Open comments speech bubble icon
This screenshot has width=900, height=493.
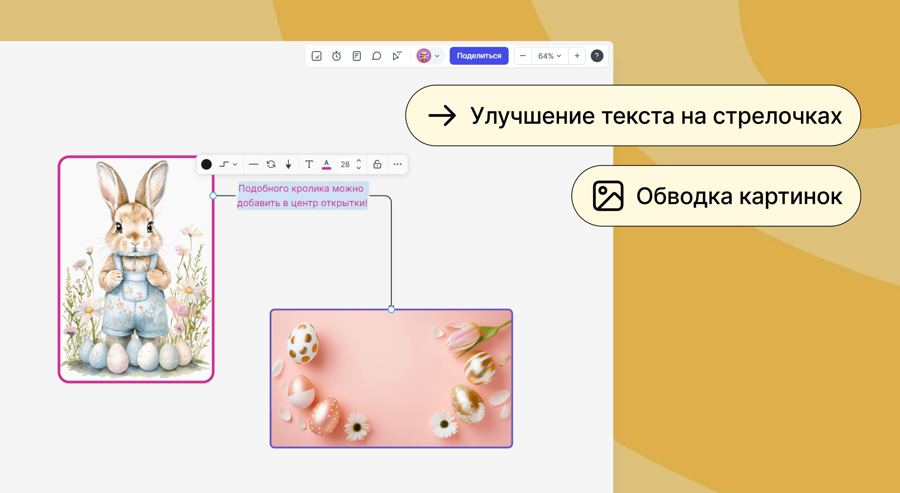376,56
